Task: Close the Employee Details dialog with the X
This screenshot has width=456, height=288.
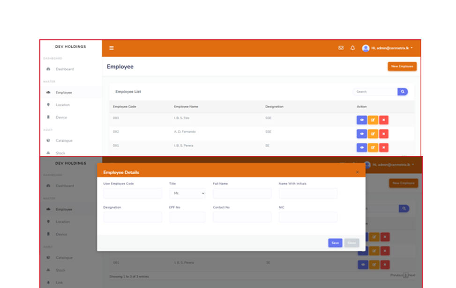Action: (x=357, y=172)
